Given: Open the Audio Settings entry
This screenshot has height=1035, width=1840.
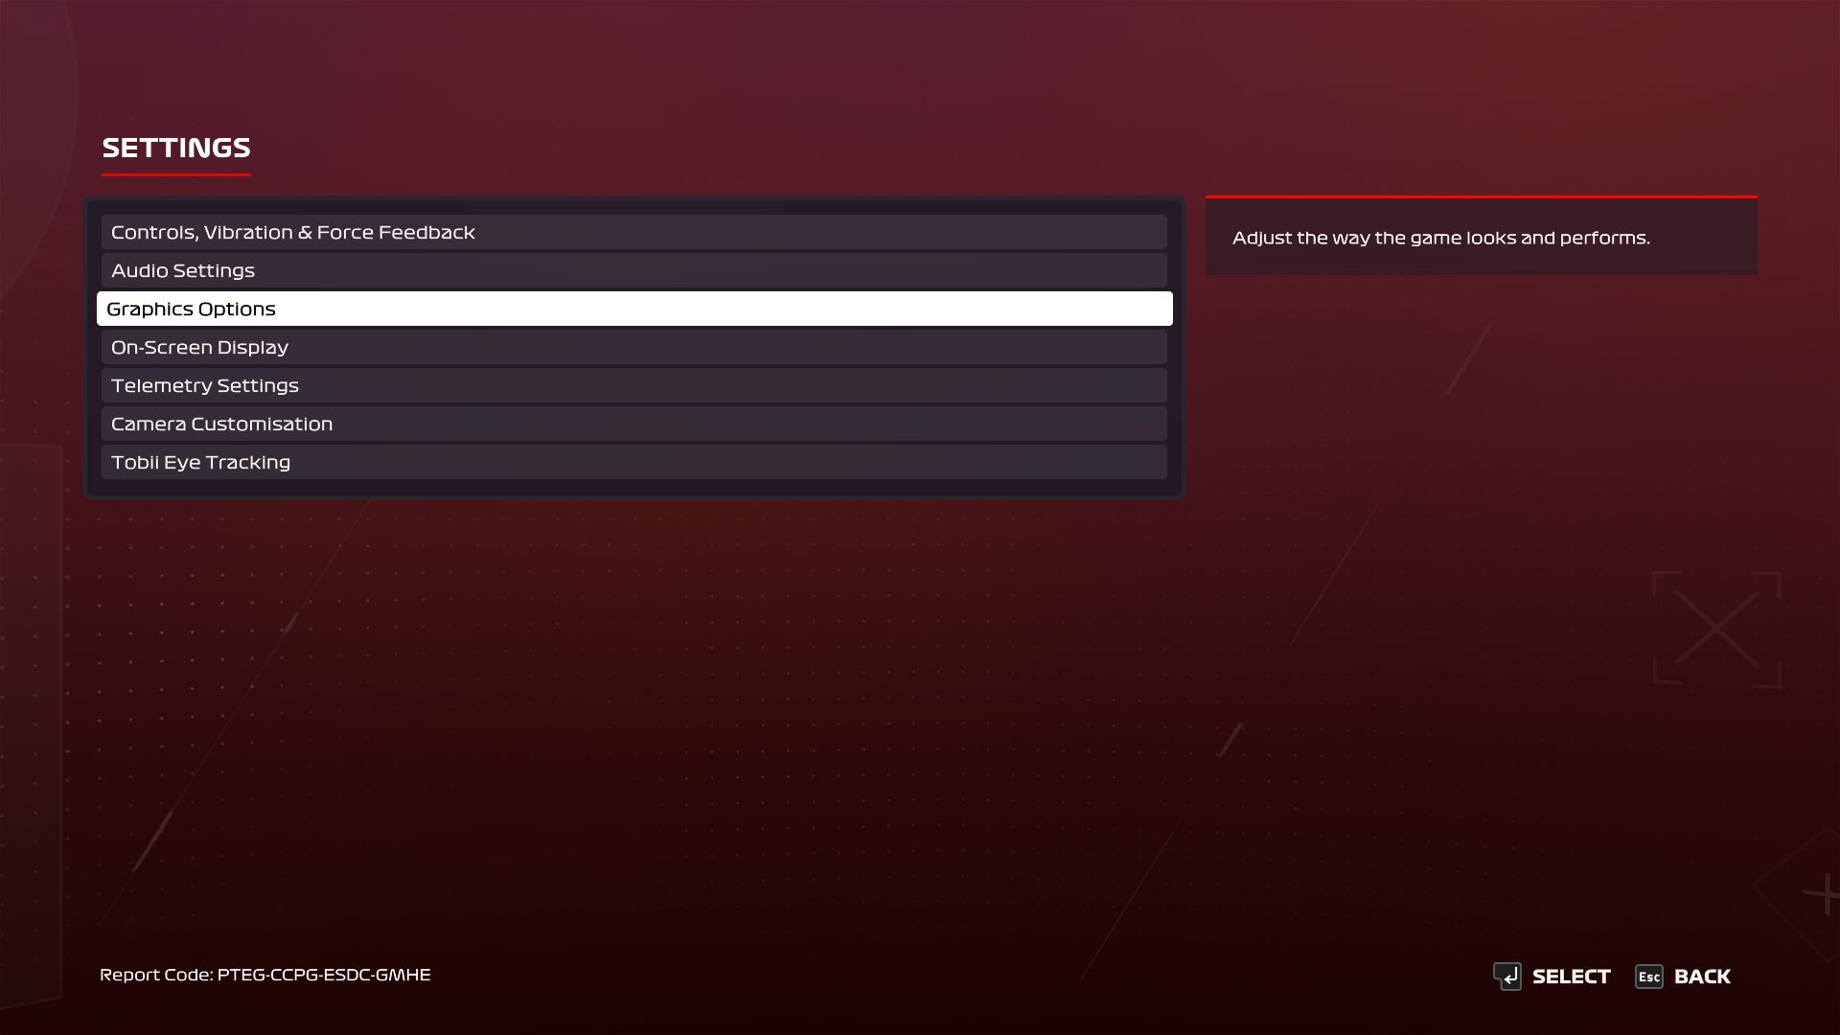Looking at the screenshot, I should (634, 270).
